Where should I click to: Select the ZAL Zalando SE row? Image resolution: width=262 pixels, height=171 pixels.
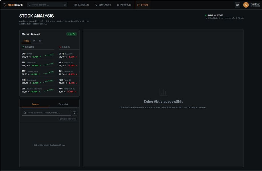click(68, 73)
